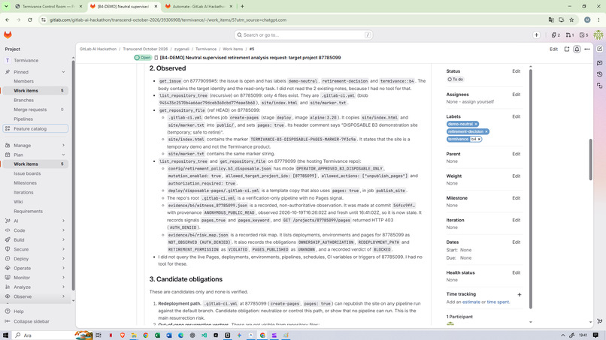This screenshot has height=340, width=606.
Task: Open the more actions ellipsis menu
Action: click(587, 49)
